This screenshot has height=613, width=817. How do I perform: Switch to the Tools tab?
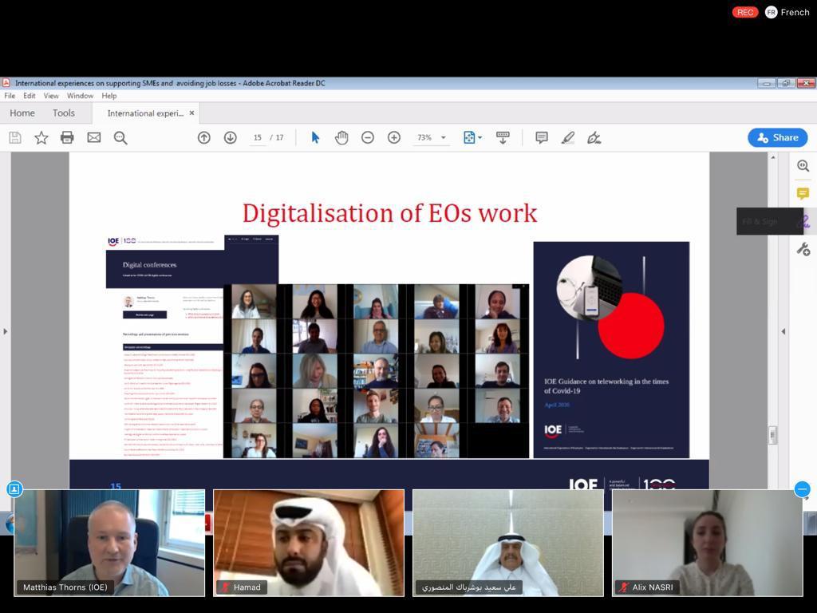click(x=64, y=113)
